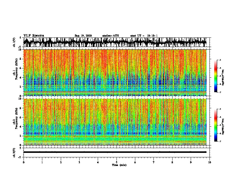The width and height of the screenshot is (236, 182).
Task: Click the "-3" label on ch.2 color bar
Action: click(x=220, y=109)
